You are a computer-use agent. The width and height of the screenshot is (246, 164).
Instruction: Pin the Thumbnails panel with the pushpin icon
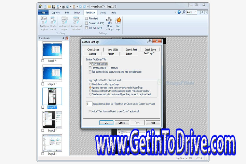click(63, 38)
